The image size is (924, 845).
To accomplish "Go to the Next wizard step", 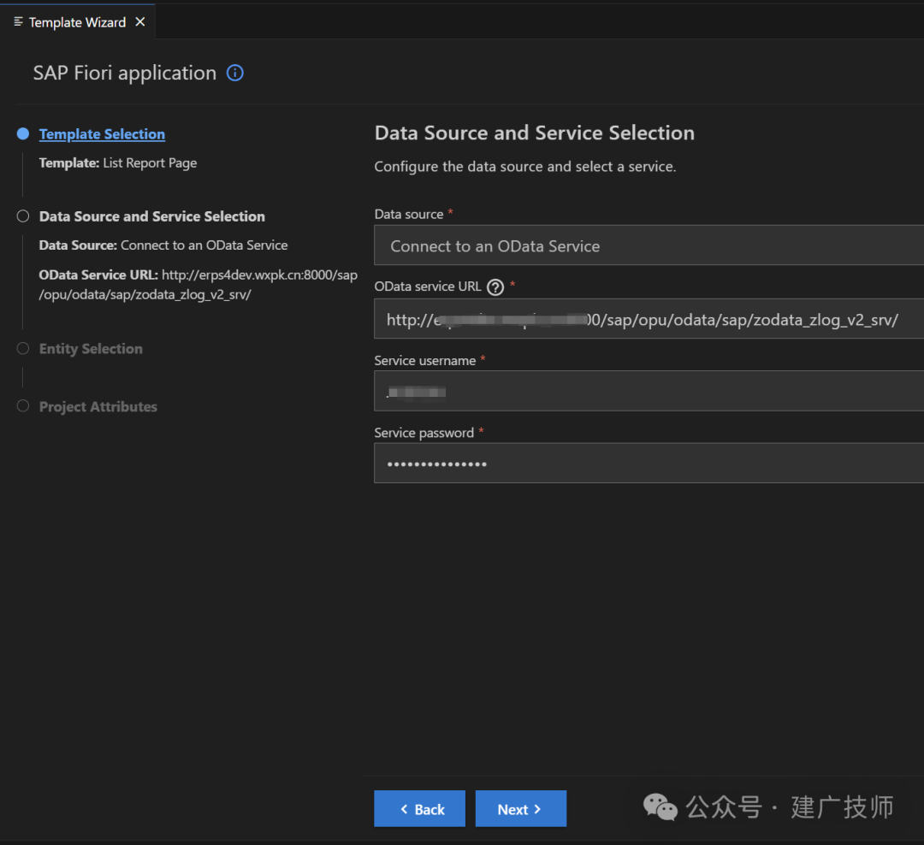I will point(521,808).
